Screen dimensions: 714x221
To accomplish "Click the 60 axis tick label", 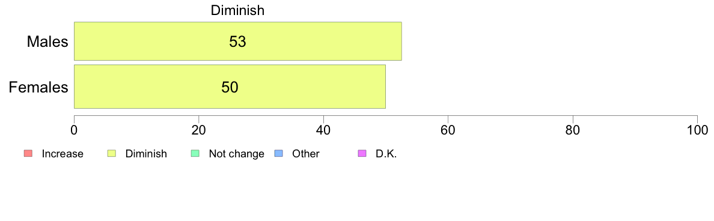I will [448, 130].
